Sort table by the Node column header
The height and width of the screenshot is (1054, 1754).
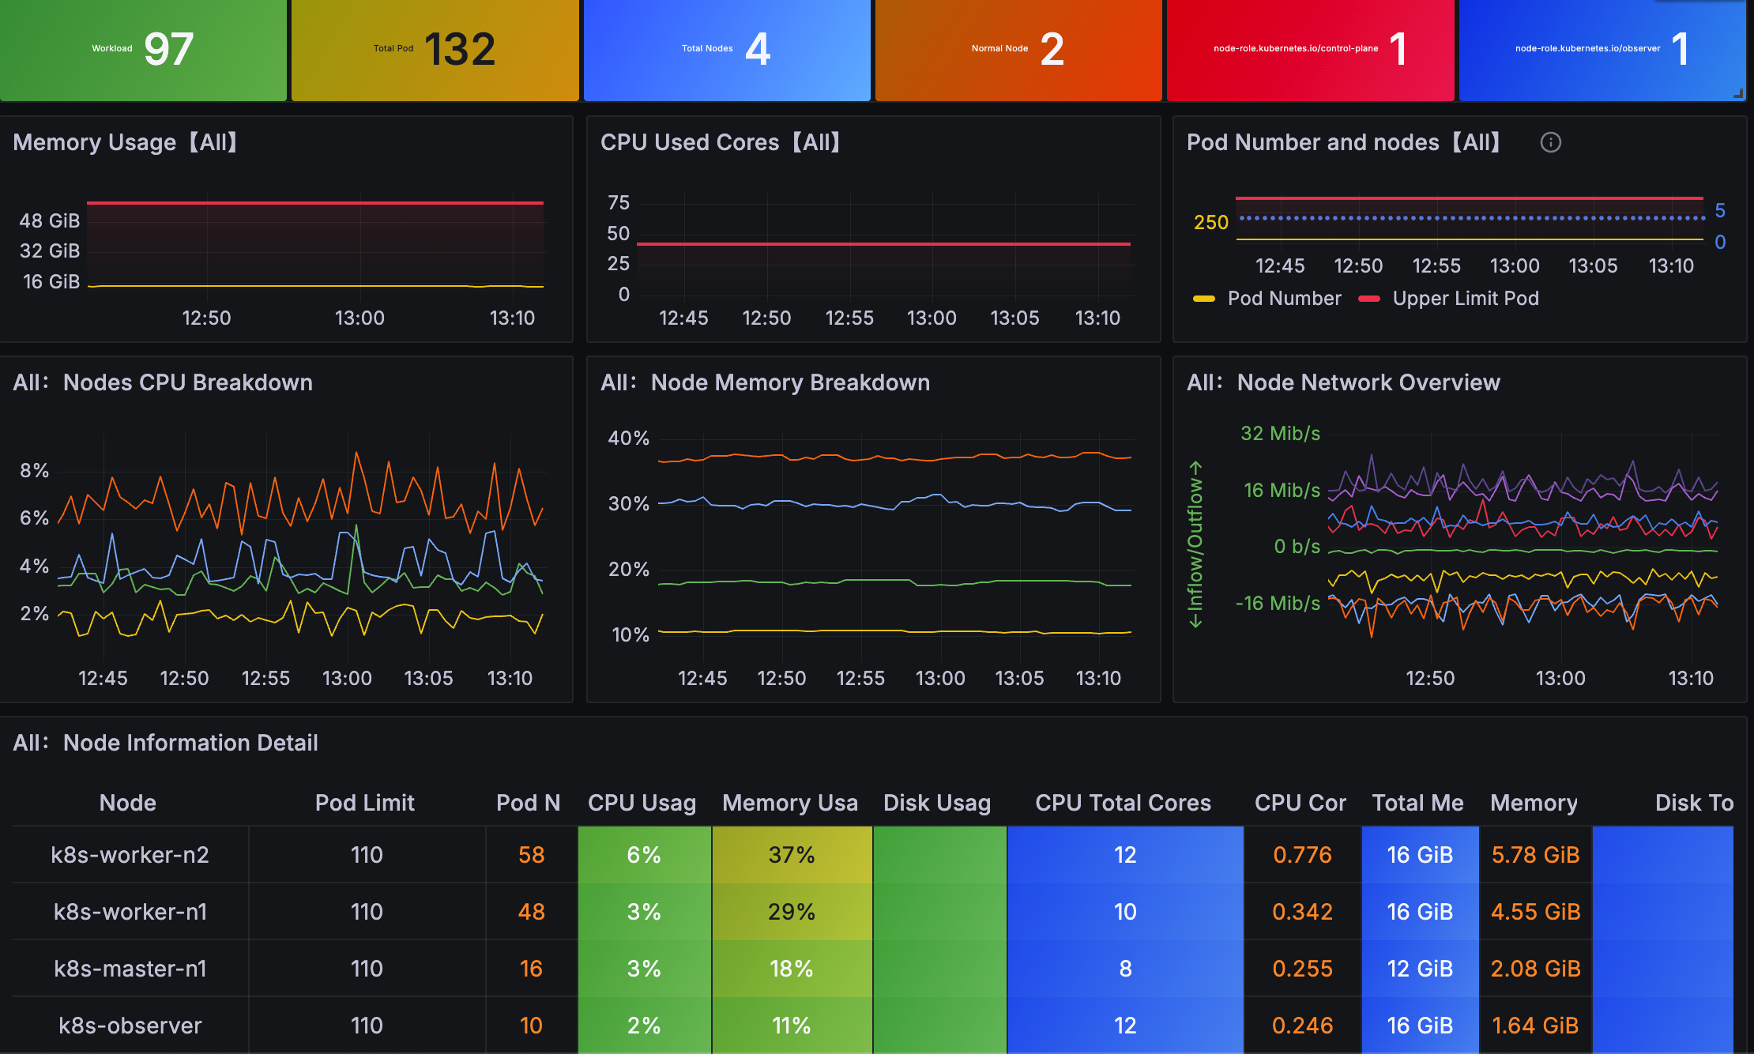(128, 803)
